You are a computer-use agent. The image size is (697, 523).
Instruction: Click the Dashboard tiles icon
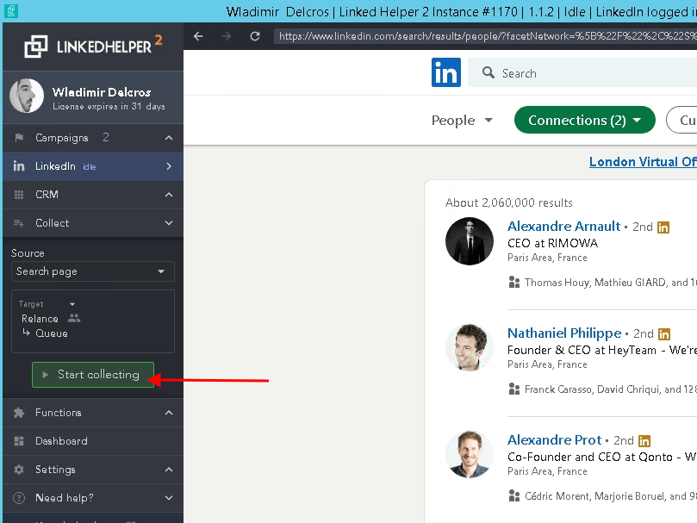tap(19, 441)
